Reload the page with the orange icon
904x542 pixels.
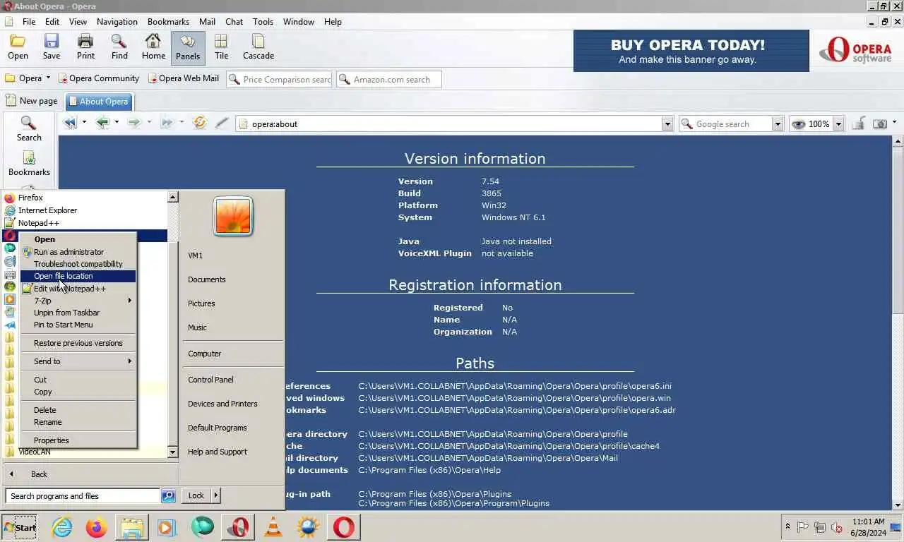[200, 123]
